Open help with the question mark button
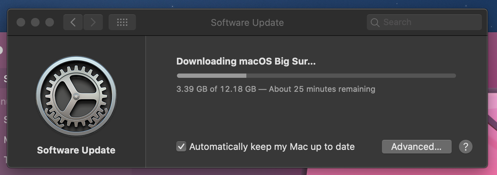Viewport: 497px width, 175px height. [x=465, y=147]
